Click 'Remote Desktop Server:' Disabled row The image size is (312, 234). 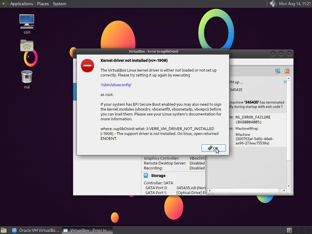(174, 163)
